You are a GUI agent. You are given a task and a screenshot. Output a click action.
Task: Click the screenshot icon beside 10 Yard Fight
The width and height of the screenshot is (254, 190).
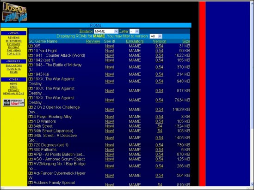pyautogui.click(x=31, y=51)
